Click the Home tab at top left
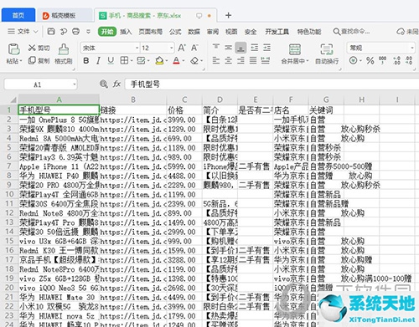 tap(18, 15)
